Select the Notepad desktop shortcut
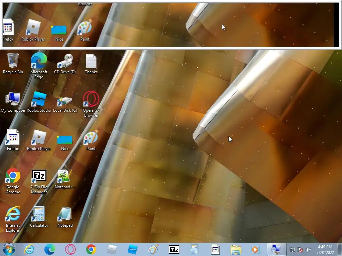The width and height of the screenshot is (342, 256). coord(65,217)
